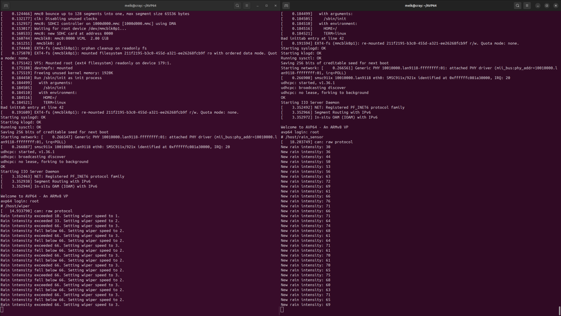The image size is (561, 316).
Task: Click the left terminal's title text
Action: coord(140,6)
